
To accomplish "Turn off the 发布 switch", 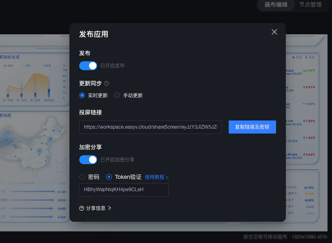I will click(88, 66).
